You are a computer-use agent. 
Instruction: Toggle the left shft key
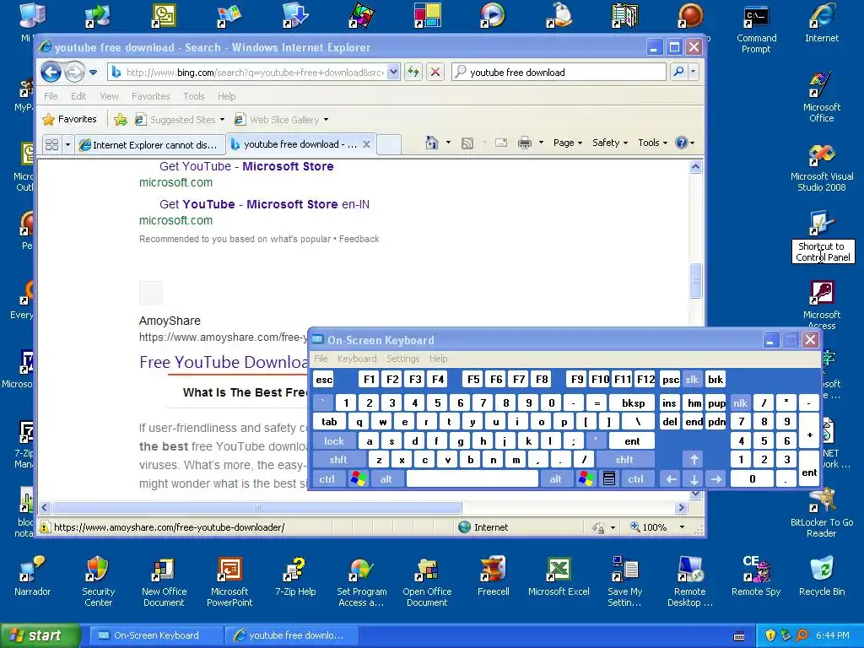pyautogui.click(x=338, y=460)
